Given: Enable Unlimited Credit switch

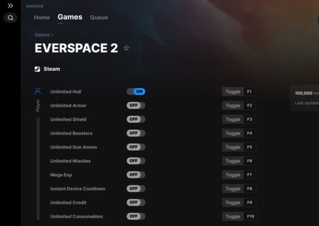Looking at the screenshot, I should tap(136, 202).
